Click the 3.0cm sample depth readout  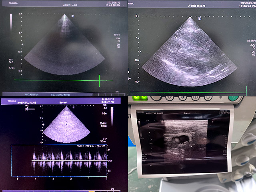(x=103, y=141)
